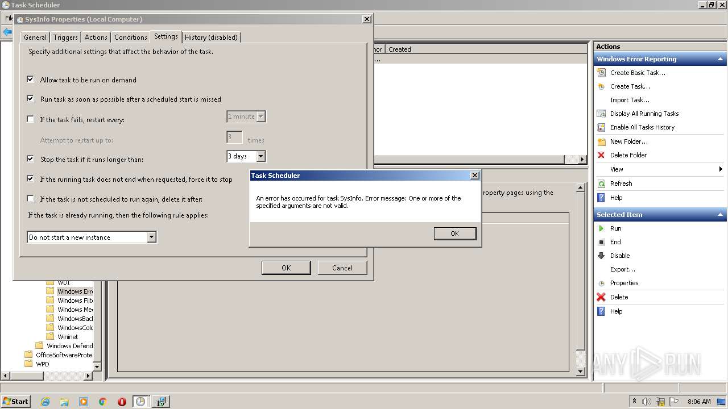728x409 pixels.
Task: Open the Start menu
Action: click(x=15, y=401)
